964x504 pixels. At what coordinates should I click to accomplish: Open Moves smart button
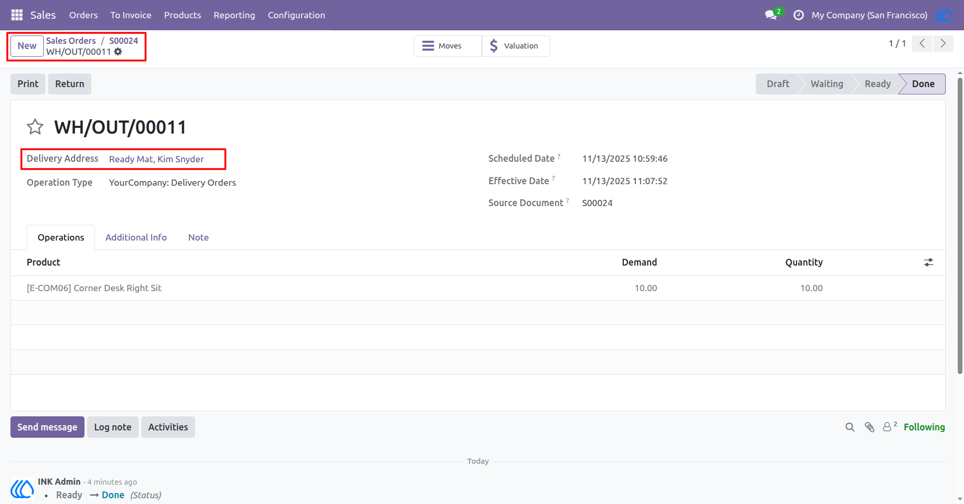[448, 46]
